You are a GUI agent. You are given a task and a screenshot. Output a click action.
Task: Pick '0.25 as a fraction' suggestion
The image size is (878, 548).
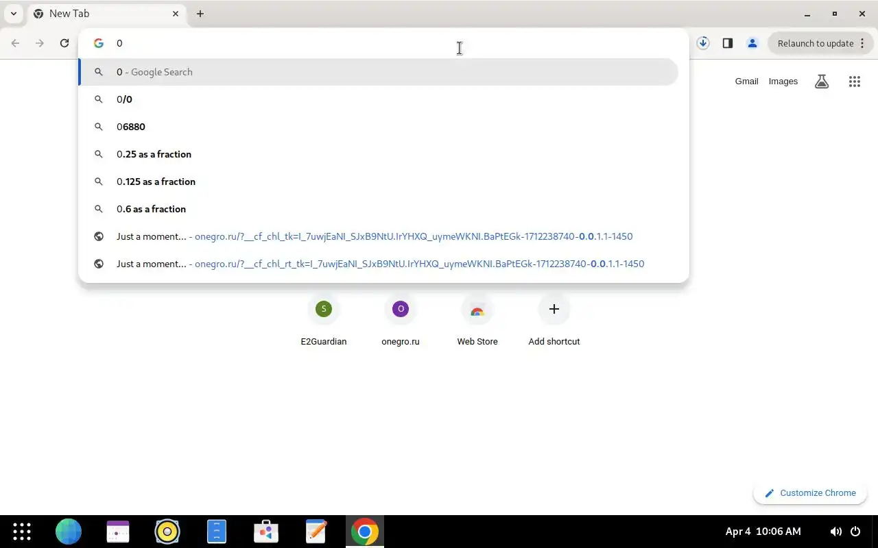tap(379, 154)
